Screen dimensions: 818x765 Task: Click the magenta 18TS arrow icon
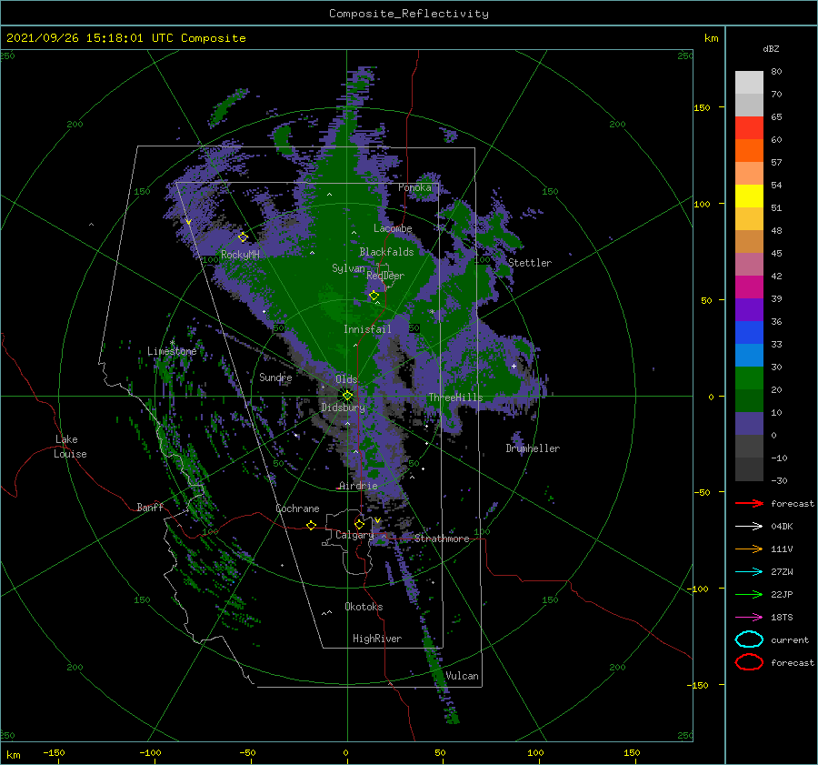click(749, 618)
